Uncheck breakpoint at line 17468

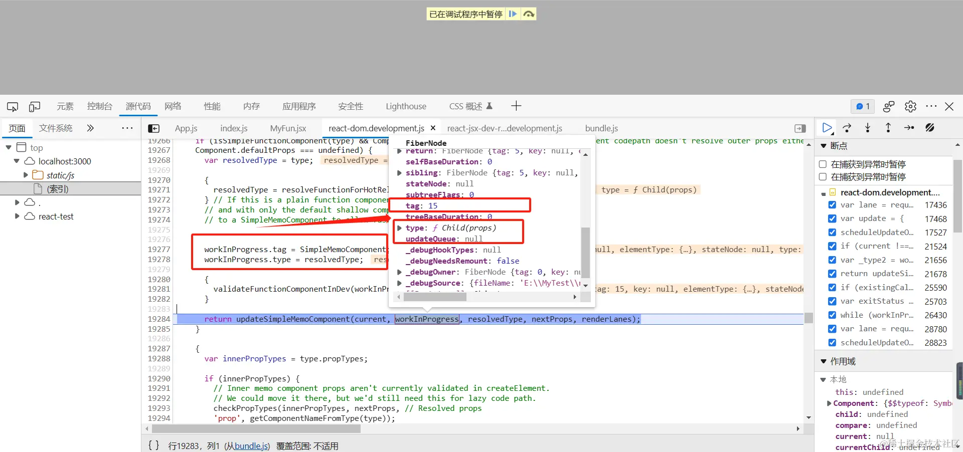[832, 218]
